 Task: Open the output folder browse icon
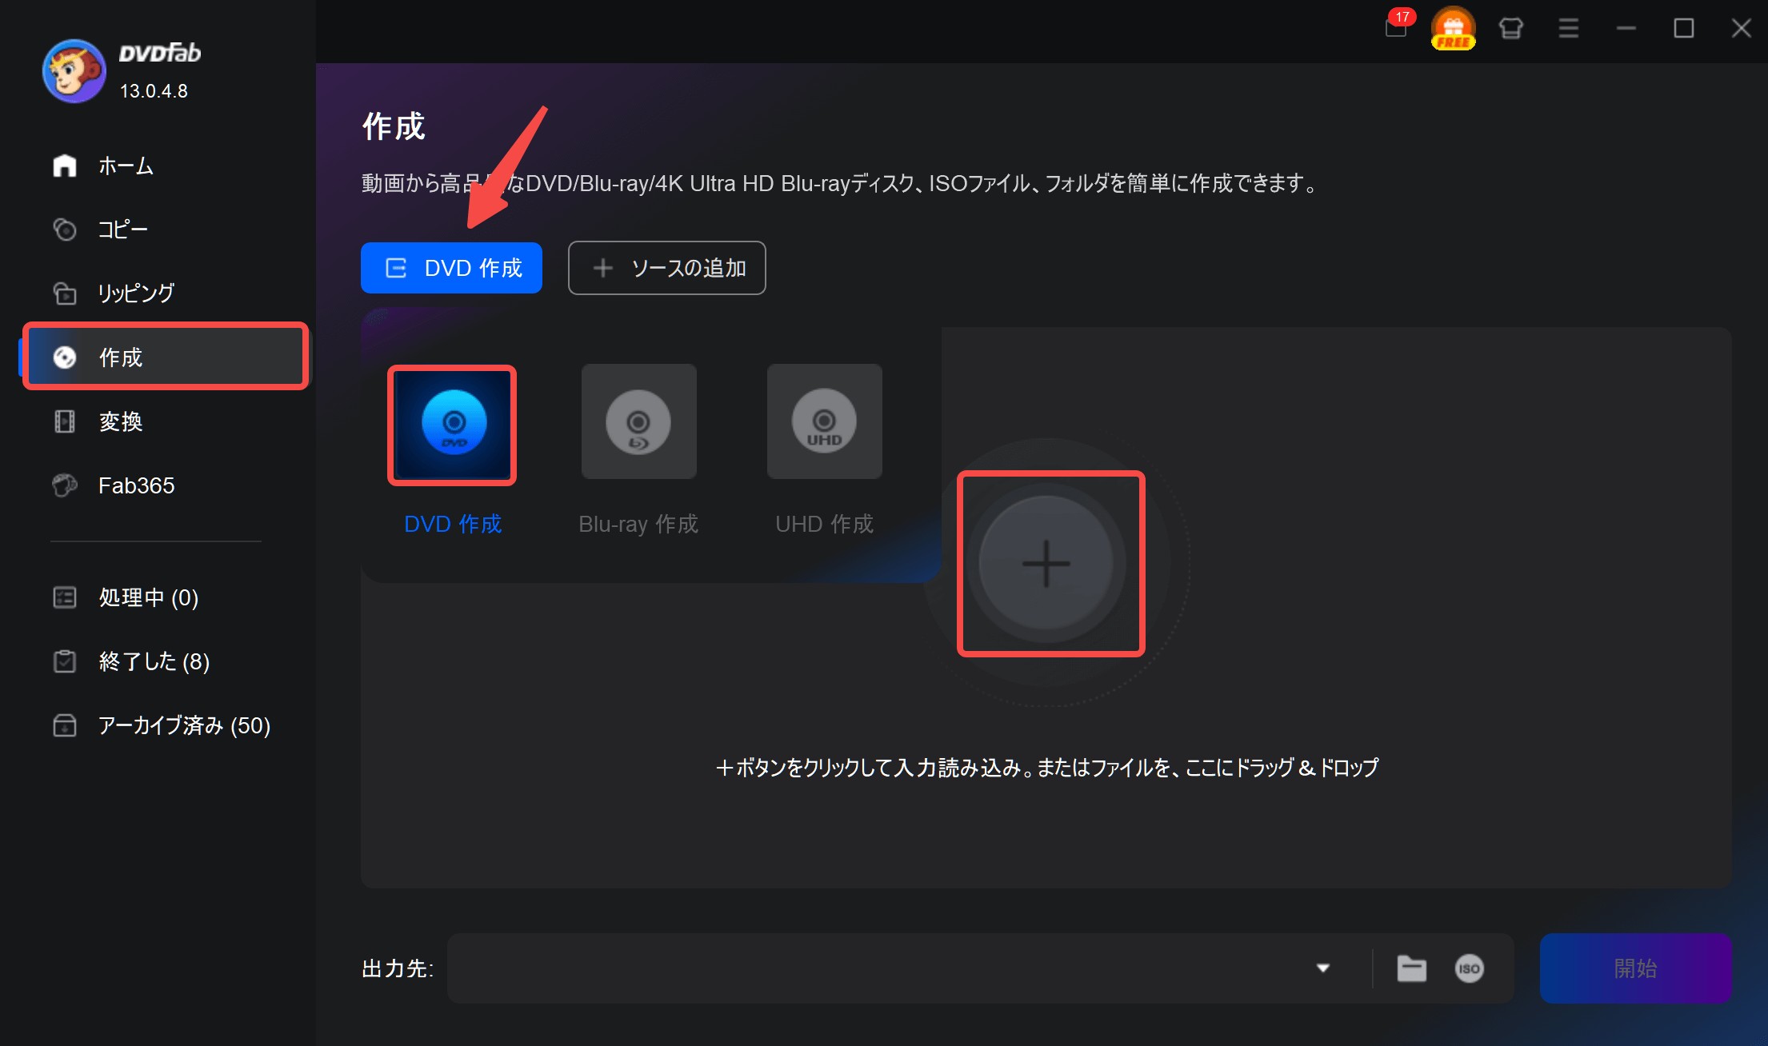1411,968
